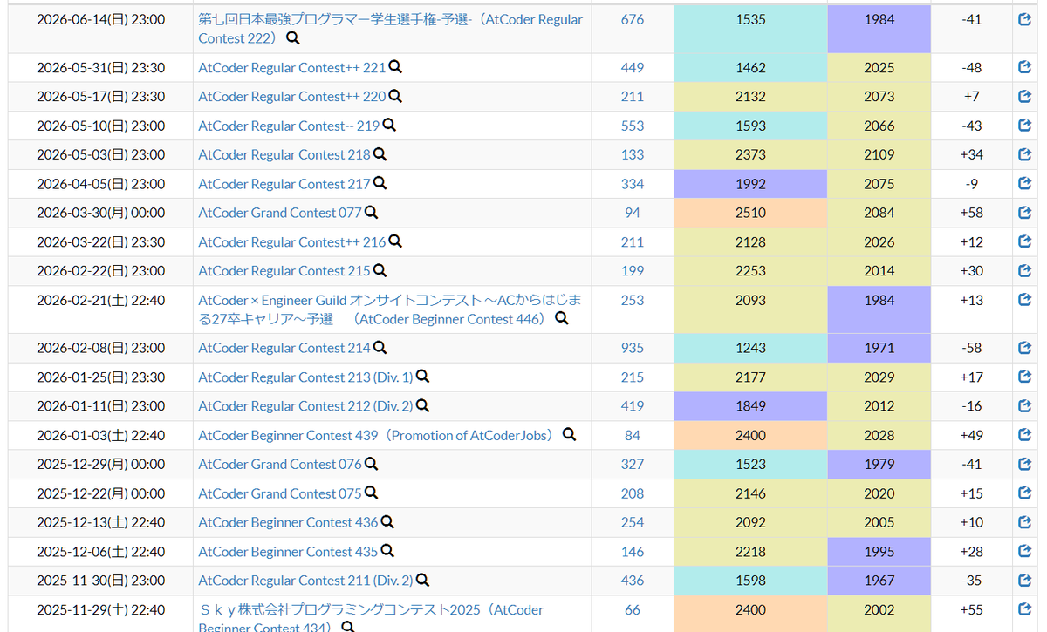
Task: Share the 2025-12-13 Beginner Contest 436 result
Action: point(1025,522)
